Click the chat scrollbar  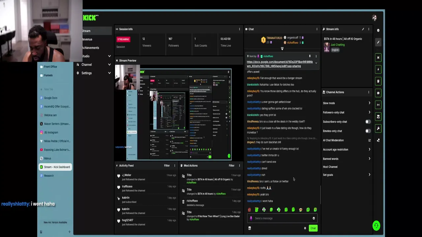pyautogui.click(x=320, y=195)
